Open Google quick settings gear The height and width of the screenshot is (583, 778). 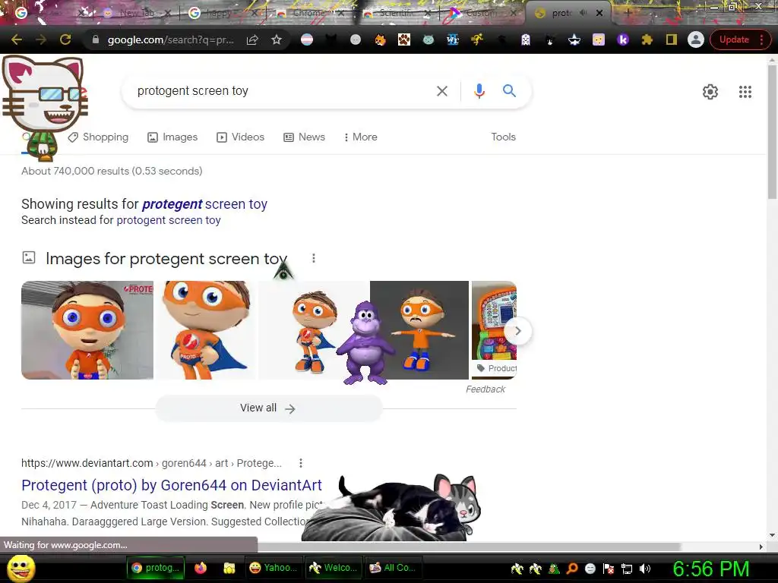tap(710, 92)
